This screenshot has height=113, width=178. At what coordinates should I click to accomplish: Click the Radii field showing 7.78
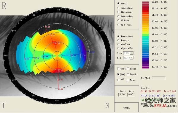click(122, 95)
